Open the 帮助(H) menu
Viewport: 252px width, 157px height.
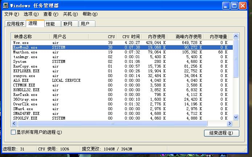(x=90, y=14)
